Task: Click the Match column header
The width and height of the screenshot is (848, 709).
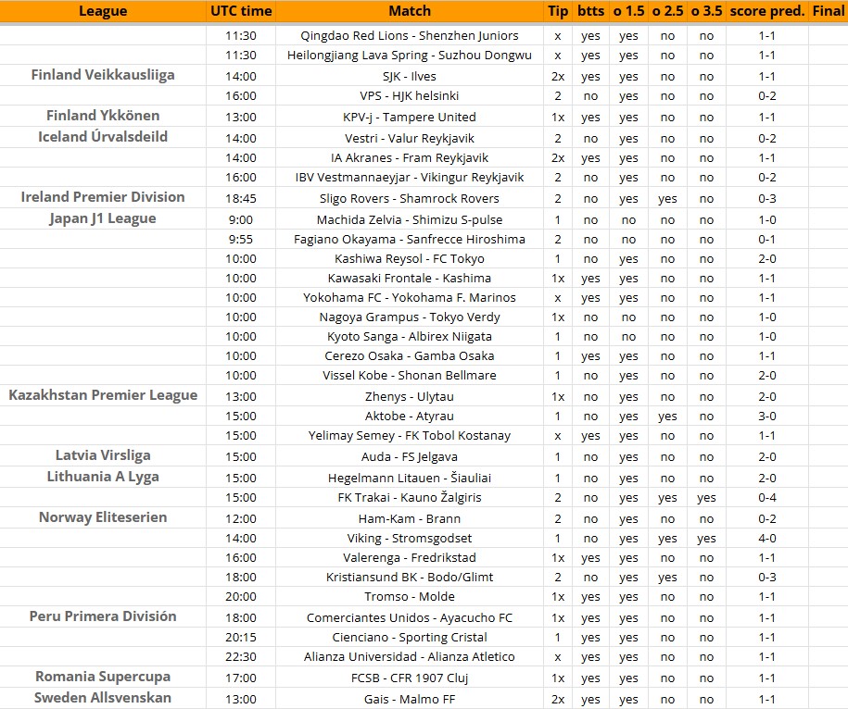Action: 410,11
